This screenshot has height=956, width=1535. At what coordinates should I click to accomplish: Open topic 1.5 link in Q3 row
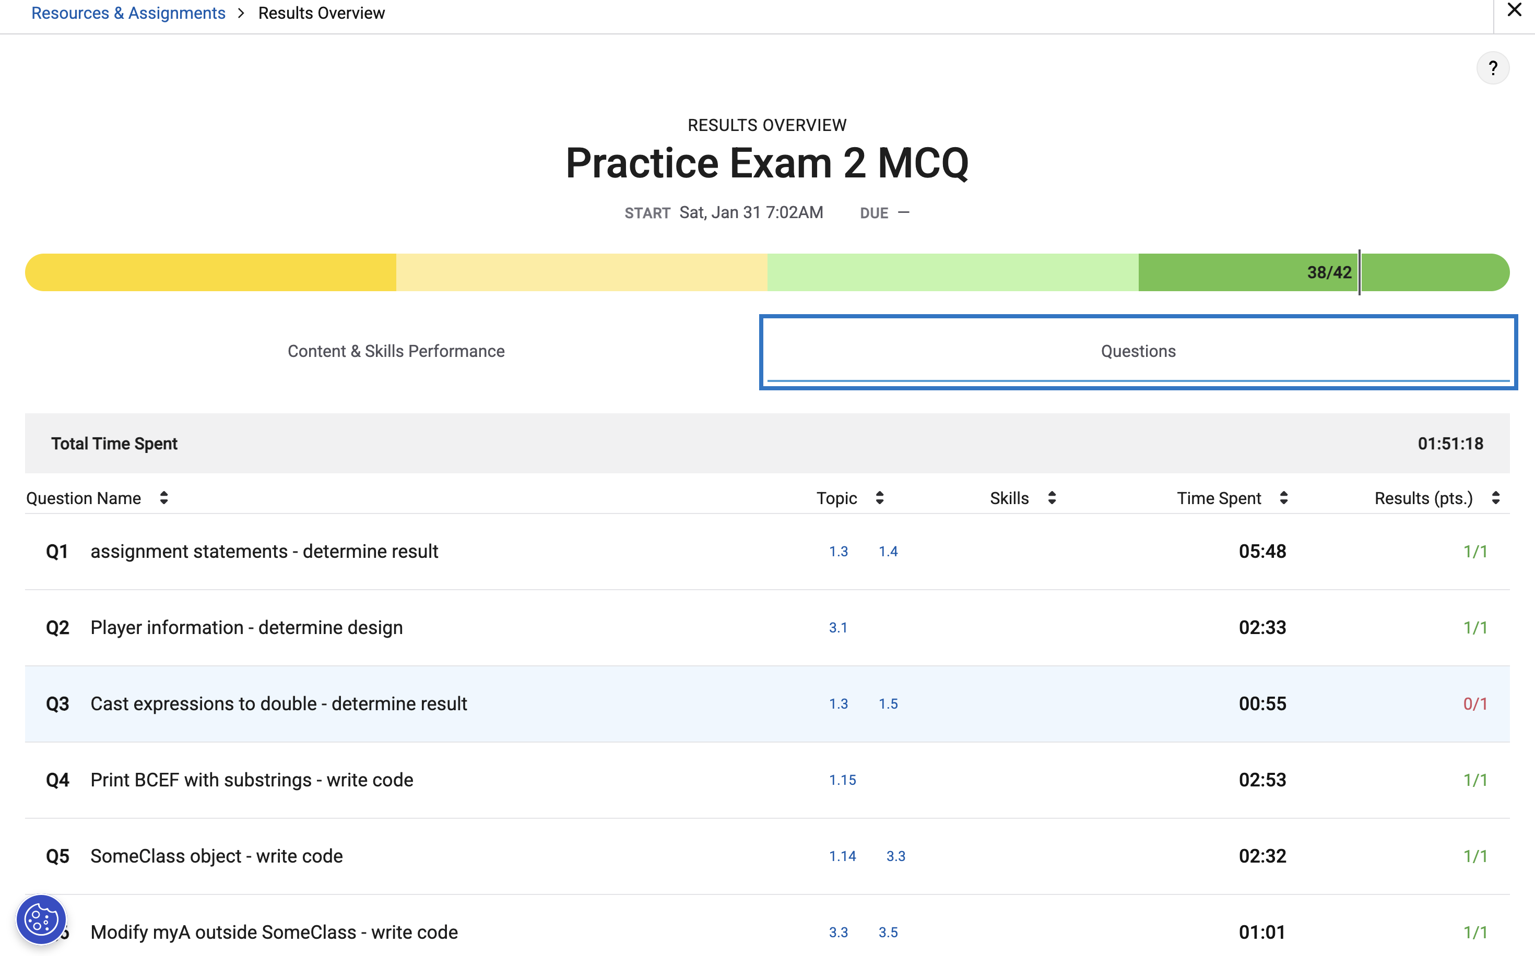point(888,704)
